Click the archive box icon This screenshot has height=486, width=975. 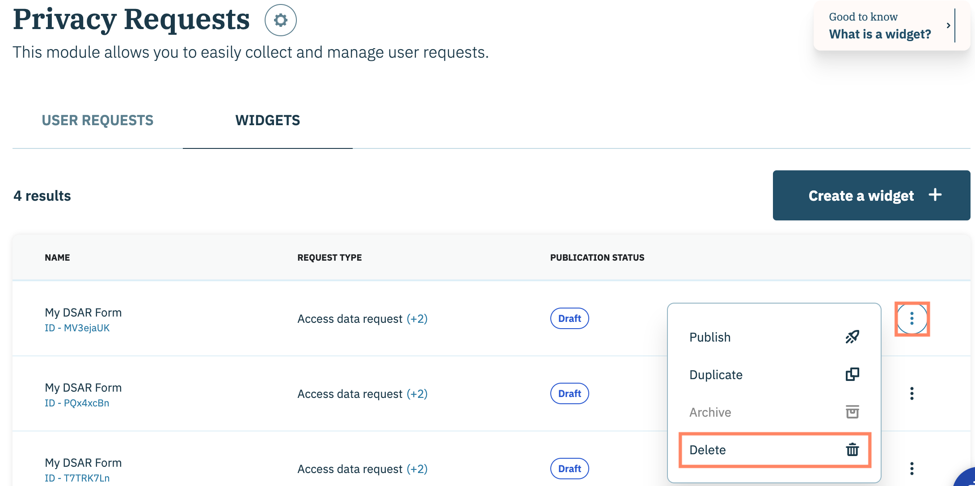click(852, 412)
